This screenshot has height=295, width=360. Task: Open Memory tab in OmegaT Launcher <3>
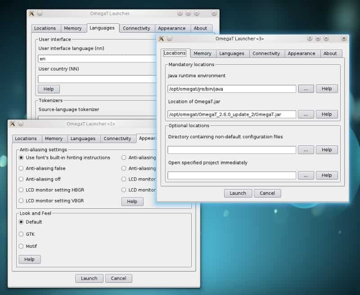(x=202, y=53)
